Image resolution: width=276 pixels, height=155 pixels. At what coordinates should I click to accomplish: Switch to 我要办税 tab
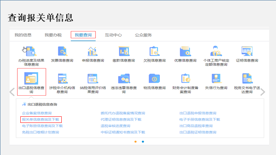point(53,35)
